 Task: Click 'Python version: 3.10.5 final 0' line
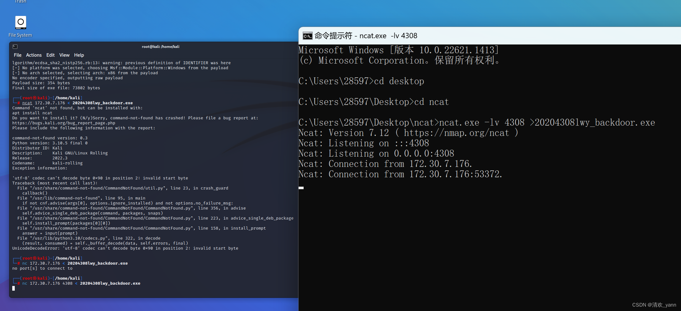[50, 143]
